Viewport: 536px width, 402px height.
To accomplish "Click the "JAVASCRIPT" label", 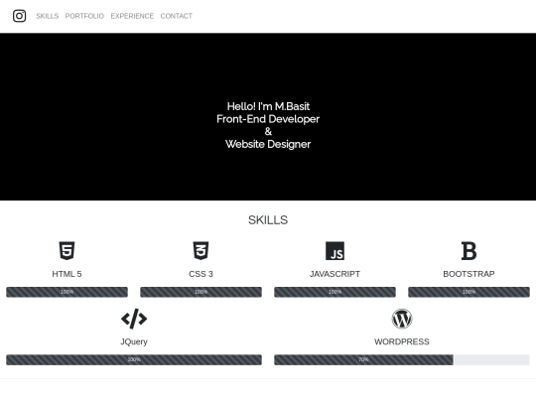I will coord(335,274).
